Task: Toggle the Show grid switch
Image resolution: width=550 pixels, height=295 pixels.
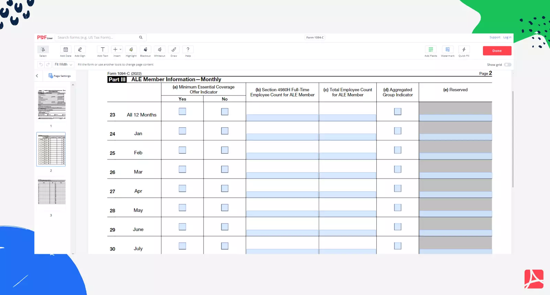Action: click(x=508, y=64)
